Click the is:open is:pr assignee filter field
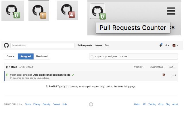Image resolution: width=184 pixels, height=115 pixels. [133, 56]
